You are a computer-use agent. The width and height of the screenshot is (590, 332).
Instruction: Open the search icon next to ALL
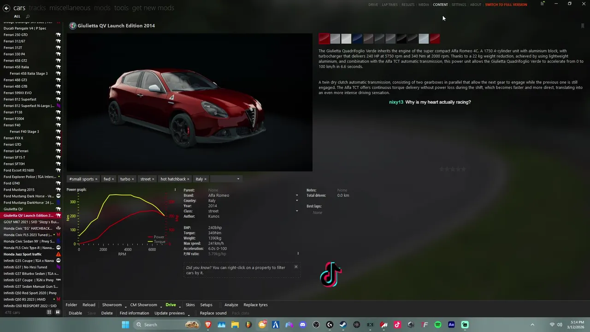[28, 17]
